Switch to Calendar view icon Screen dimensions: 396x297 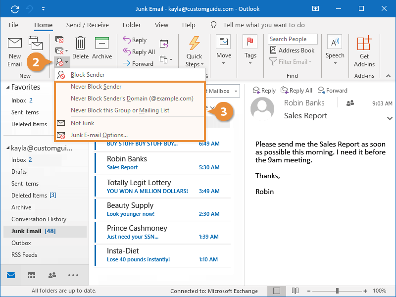32,275
